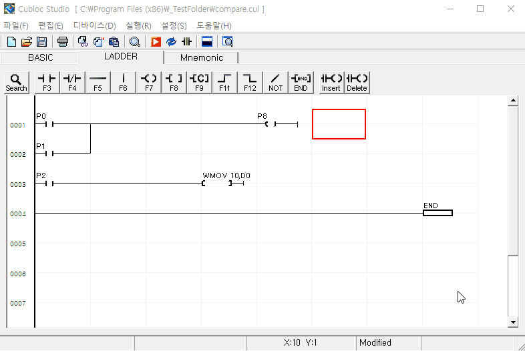Insert an output coil (F7)

click(x=148, y=82)
